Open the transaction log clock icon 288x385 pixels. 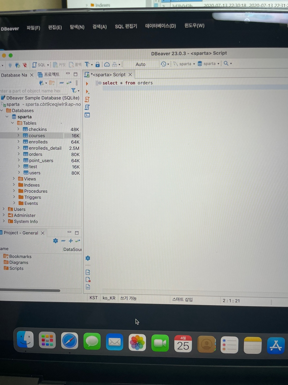[x=163, y=64]
